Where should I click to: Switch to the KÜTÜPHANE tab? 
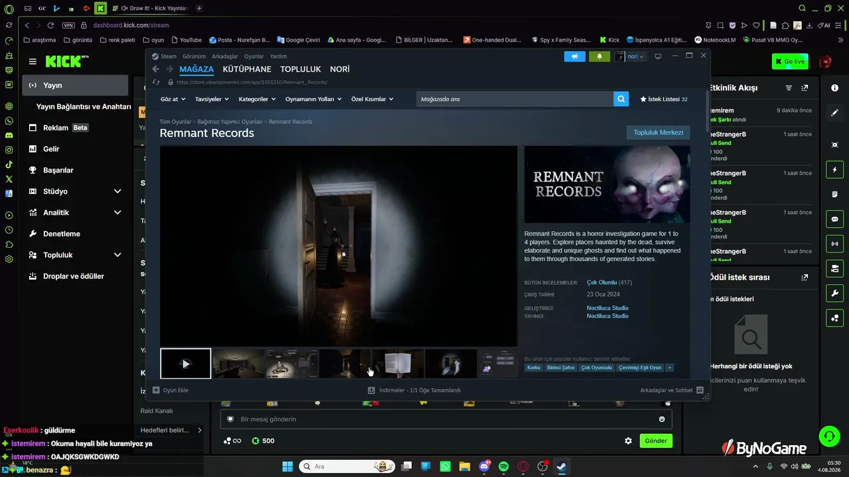click(x=247, y=69)
